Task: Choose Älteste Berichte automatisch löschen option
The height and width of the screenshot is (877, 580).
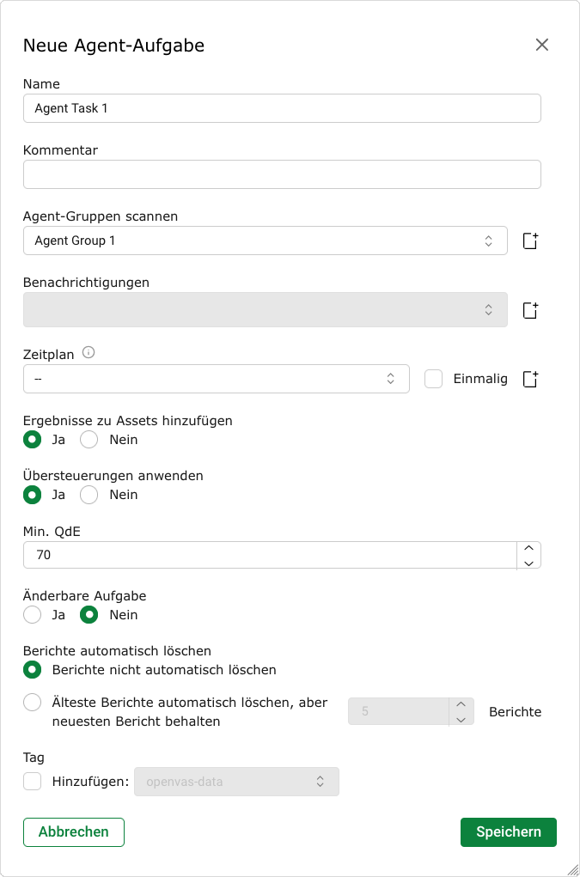Action: coord(33,703)
